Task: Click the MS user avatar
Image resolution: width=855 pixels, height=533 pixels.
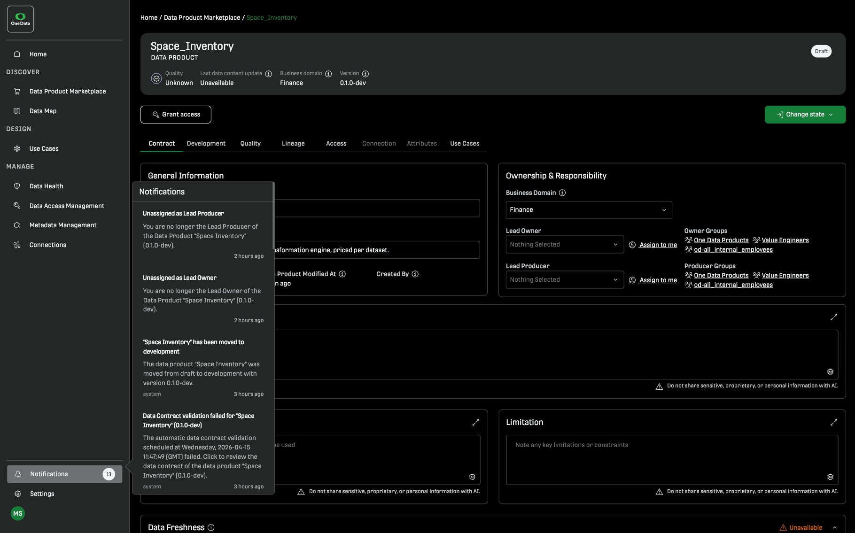Action: (x=18, y=514)
